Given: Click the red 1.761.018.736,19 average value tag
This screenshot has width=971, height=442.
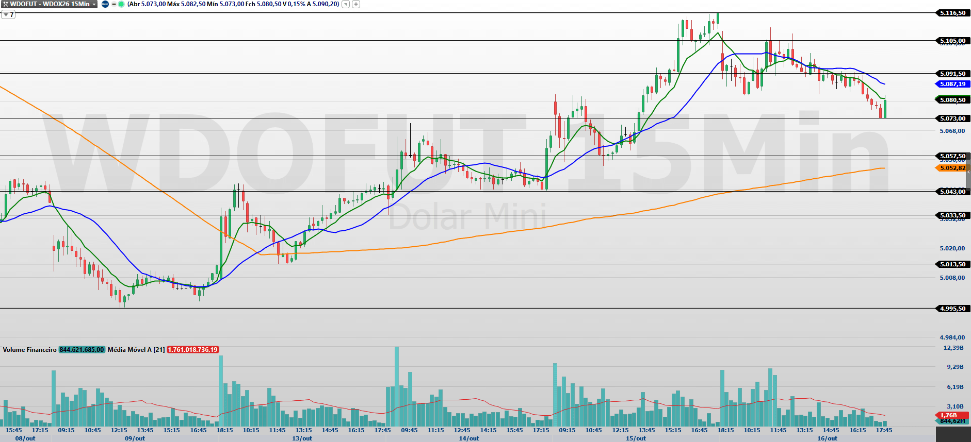Looking at the screenshot, I should tap(193, 350).
